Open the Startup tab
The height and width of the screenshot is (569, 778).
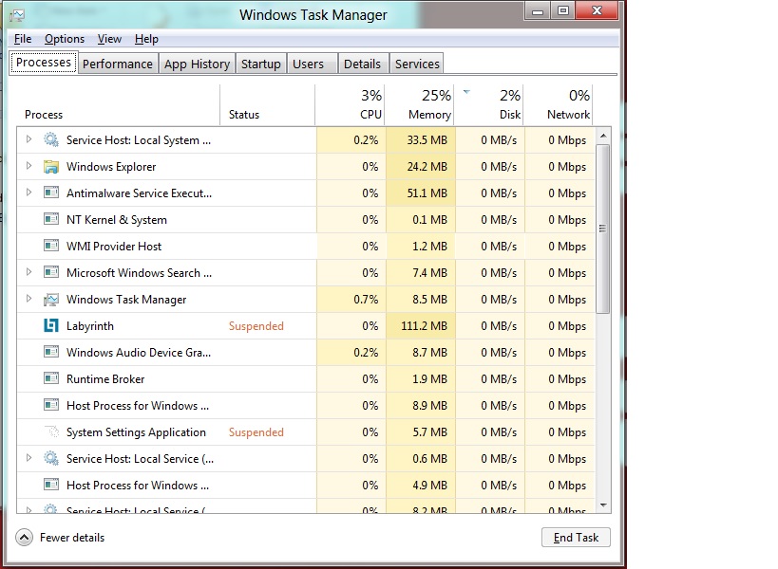[260, 64]
